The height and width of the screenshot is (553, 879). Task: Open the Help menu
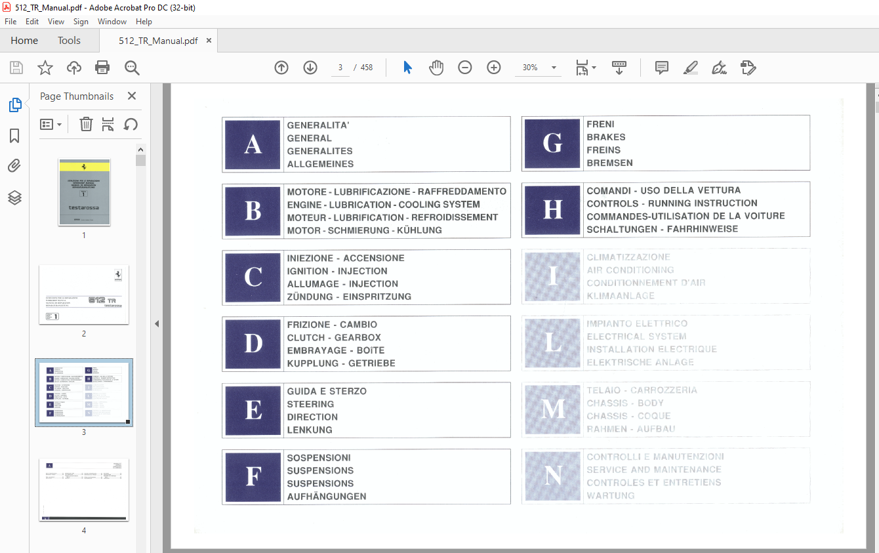pyautogui.click(x=144, y=22)
